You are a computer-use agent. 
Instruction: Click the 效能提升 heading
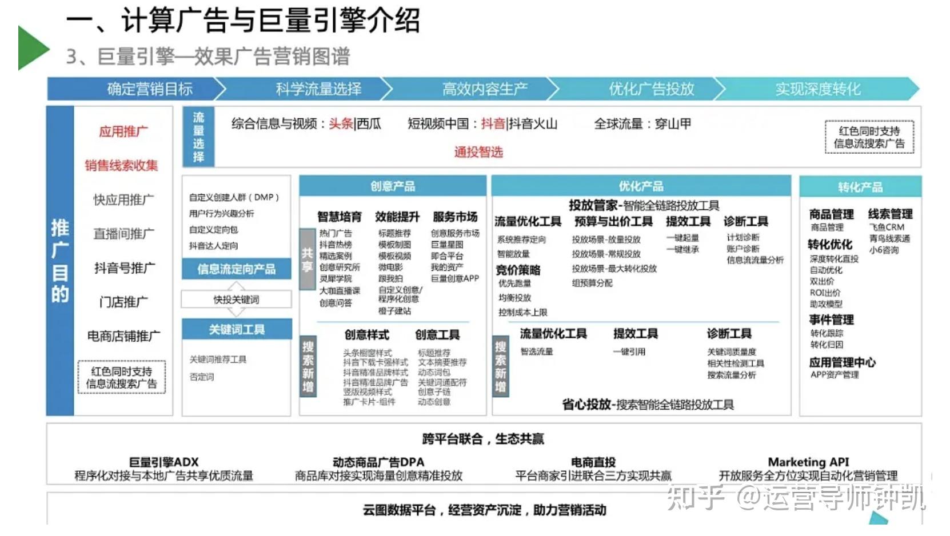(x=397, y=217)
